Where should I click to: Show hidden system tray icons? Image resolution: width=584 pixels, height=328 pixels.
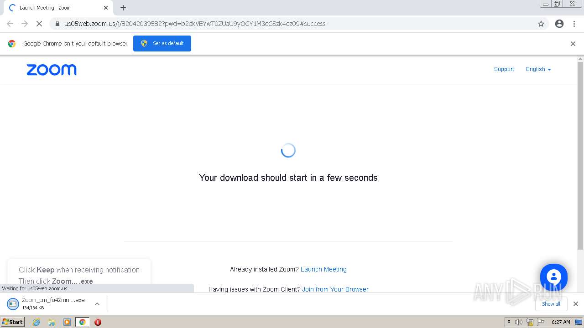click(509, 322)
